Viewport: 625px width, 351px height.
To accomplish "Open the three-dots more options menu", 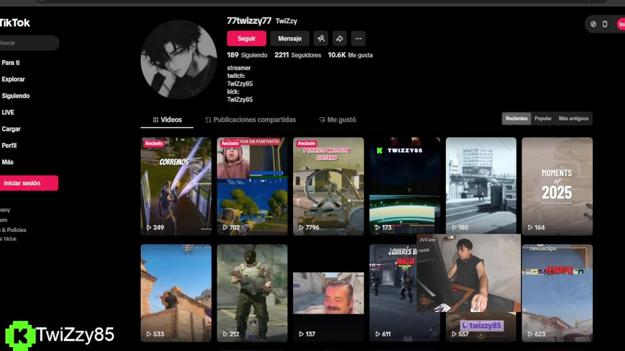I will 358,39.
